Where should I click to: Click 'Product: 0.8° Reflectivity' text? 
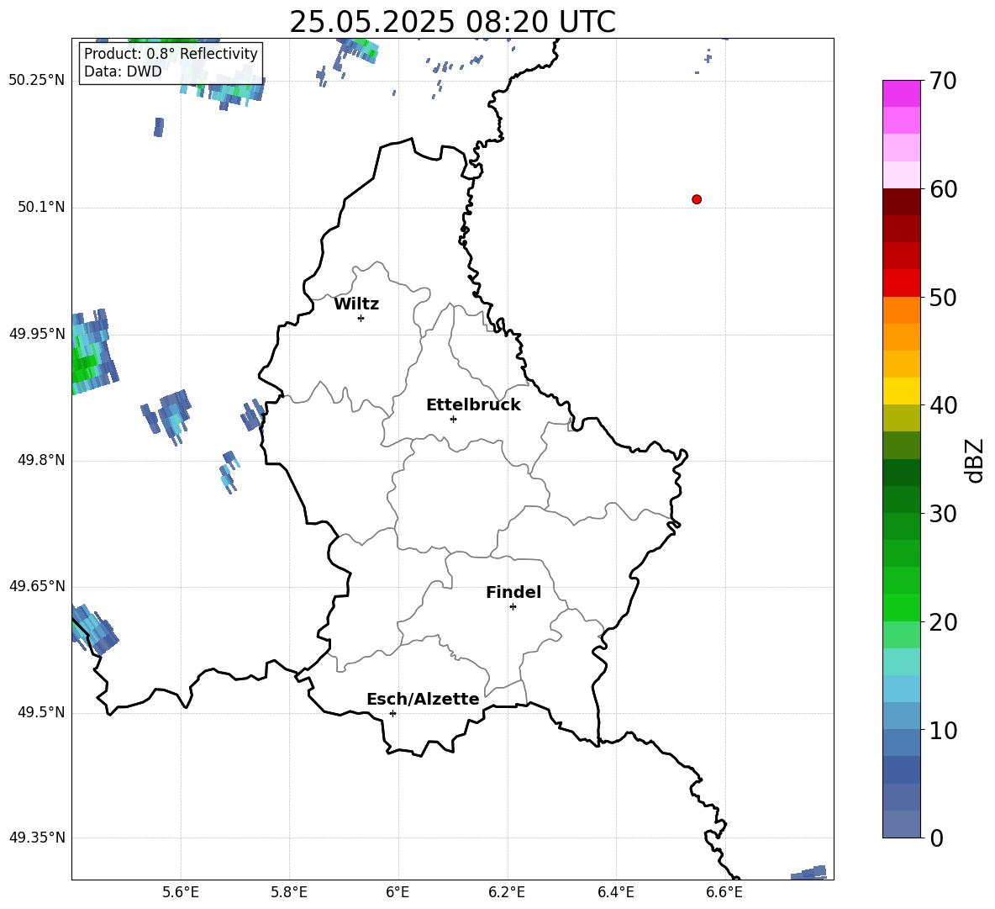pos(171,53)
